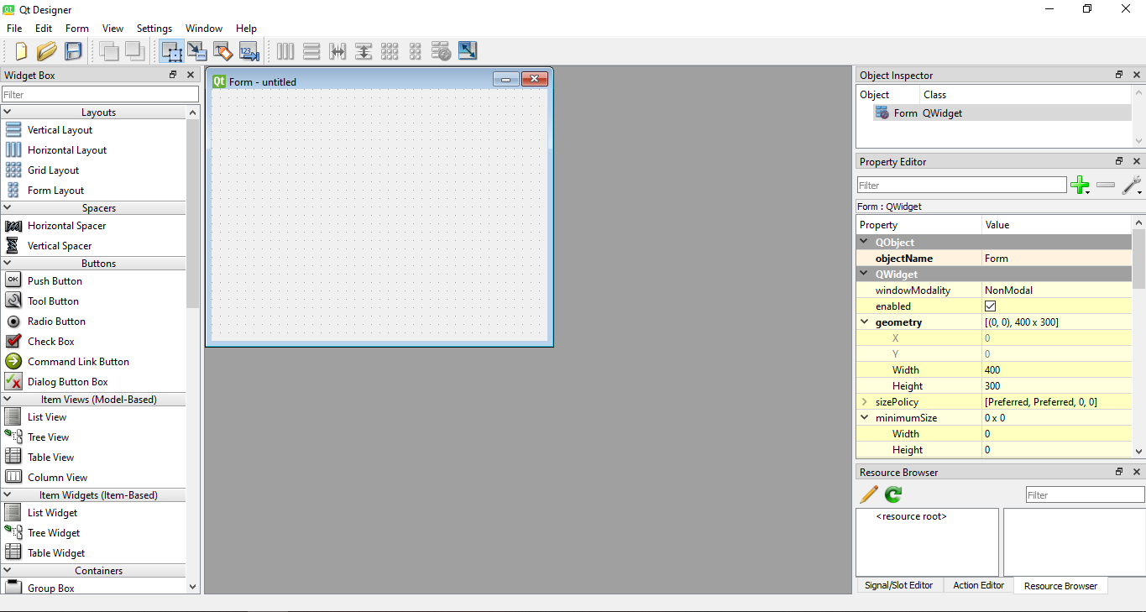Click the Resource Browser filter field
This screenshot has width=1146, height=612.
pyautogui.click(x=1085, y=495)
